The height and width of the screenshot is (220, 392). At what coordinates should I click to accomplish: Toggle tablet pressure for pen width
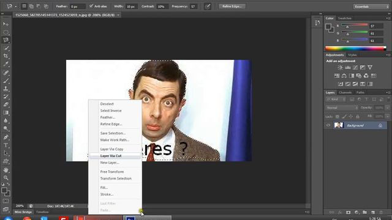coord(208,6)
